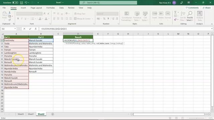Image resolution: width=214 pixels, height=120 pixels.
Task: Click the Borders icon
Action: 33,19
